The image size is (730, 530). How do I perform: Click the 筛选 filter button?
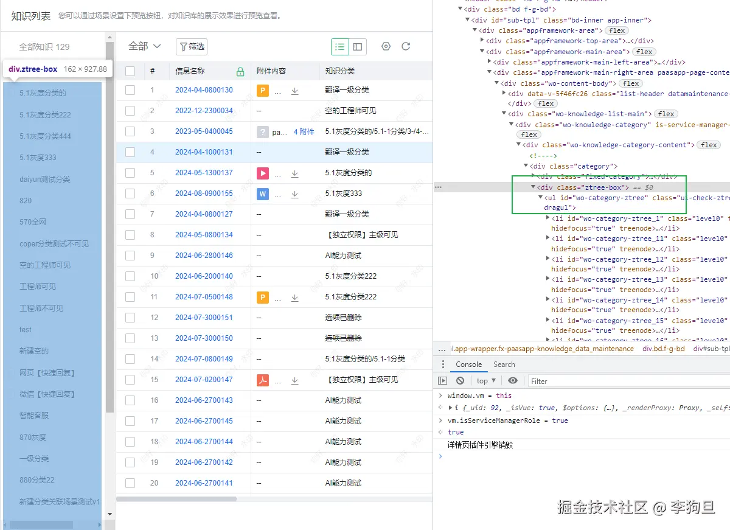point(192,46)
